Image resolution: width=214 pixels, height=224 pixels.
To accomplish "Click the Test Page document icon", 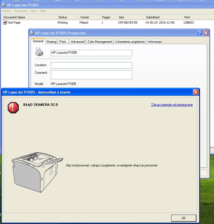I will (x=5, y=22).
